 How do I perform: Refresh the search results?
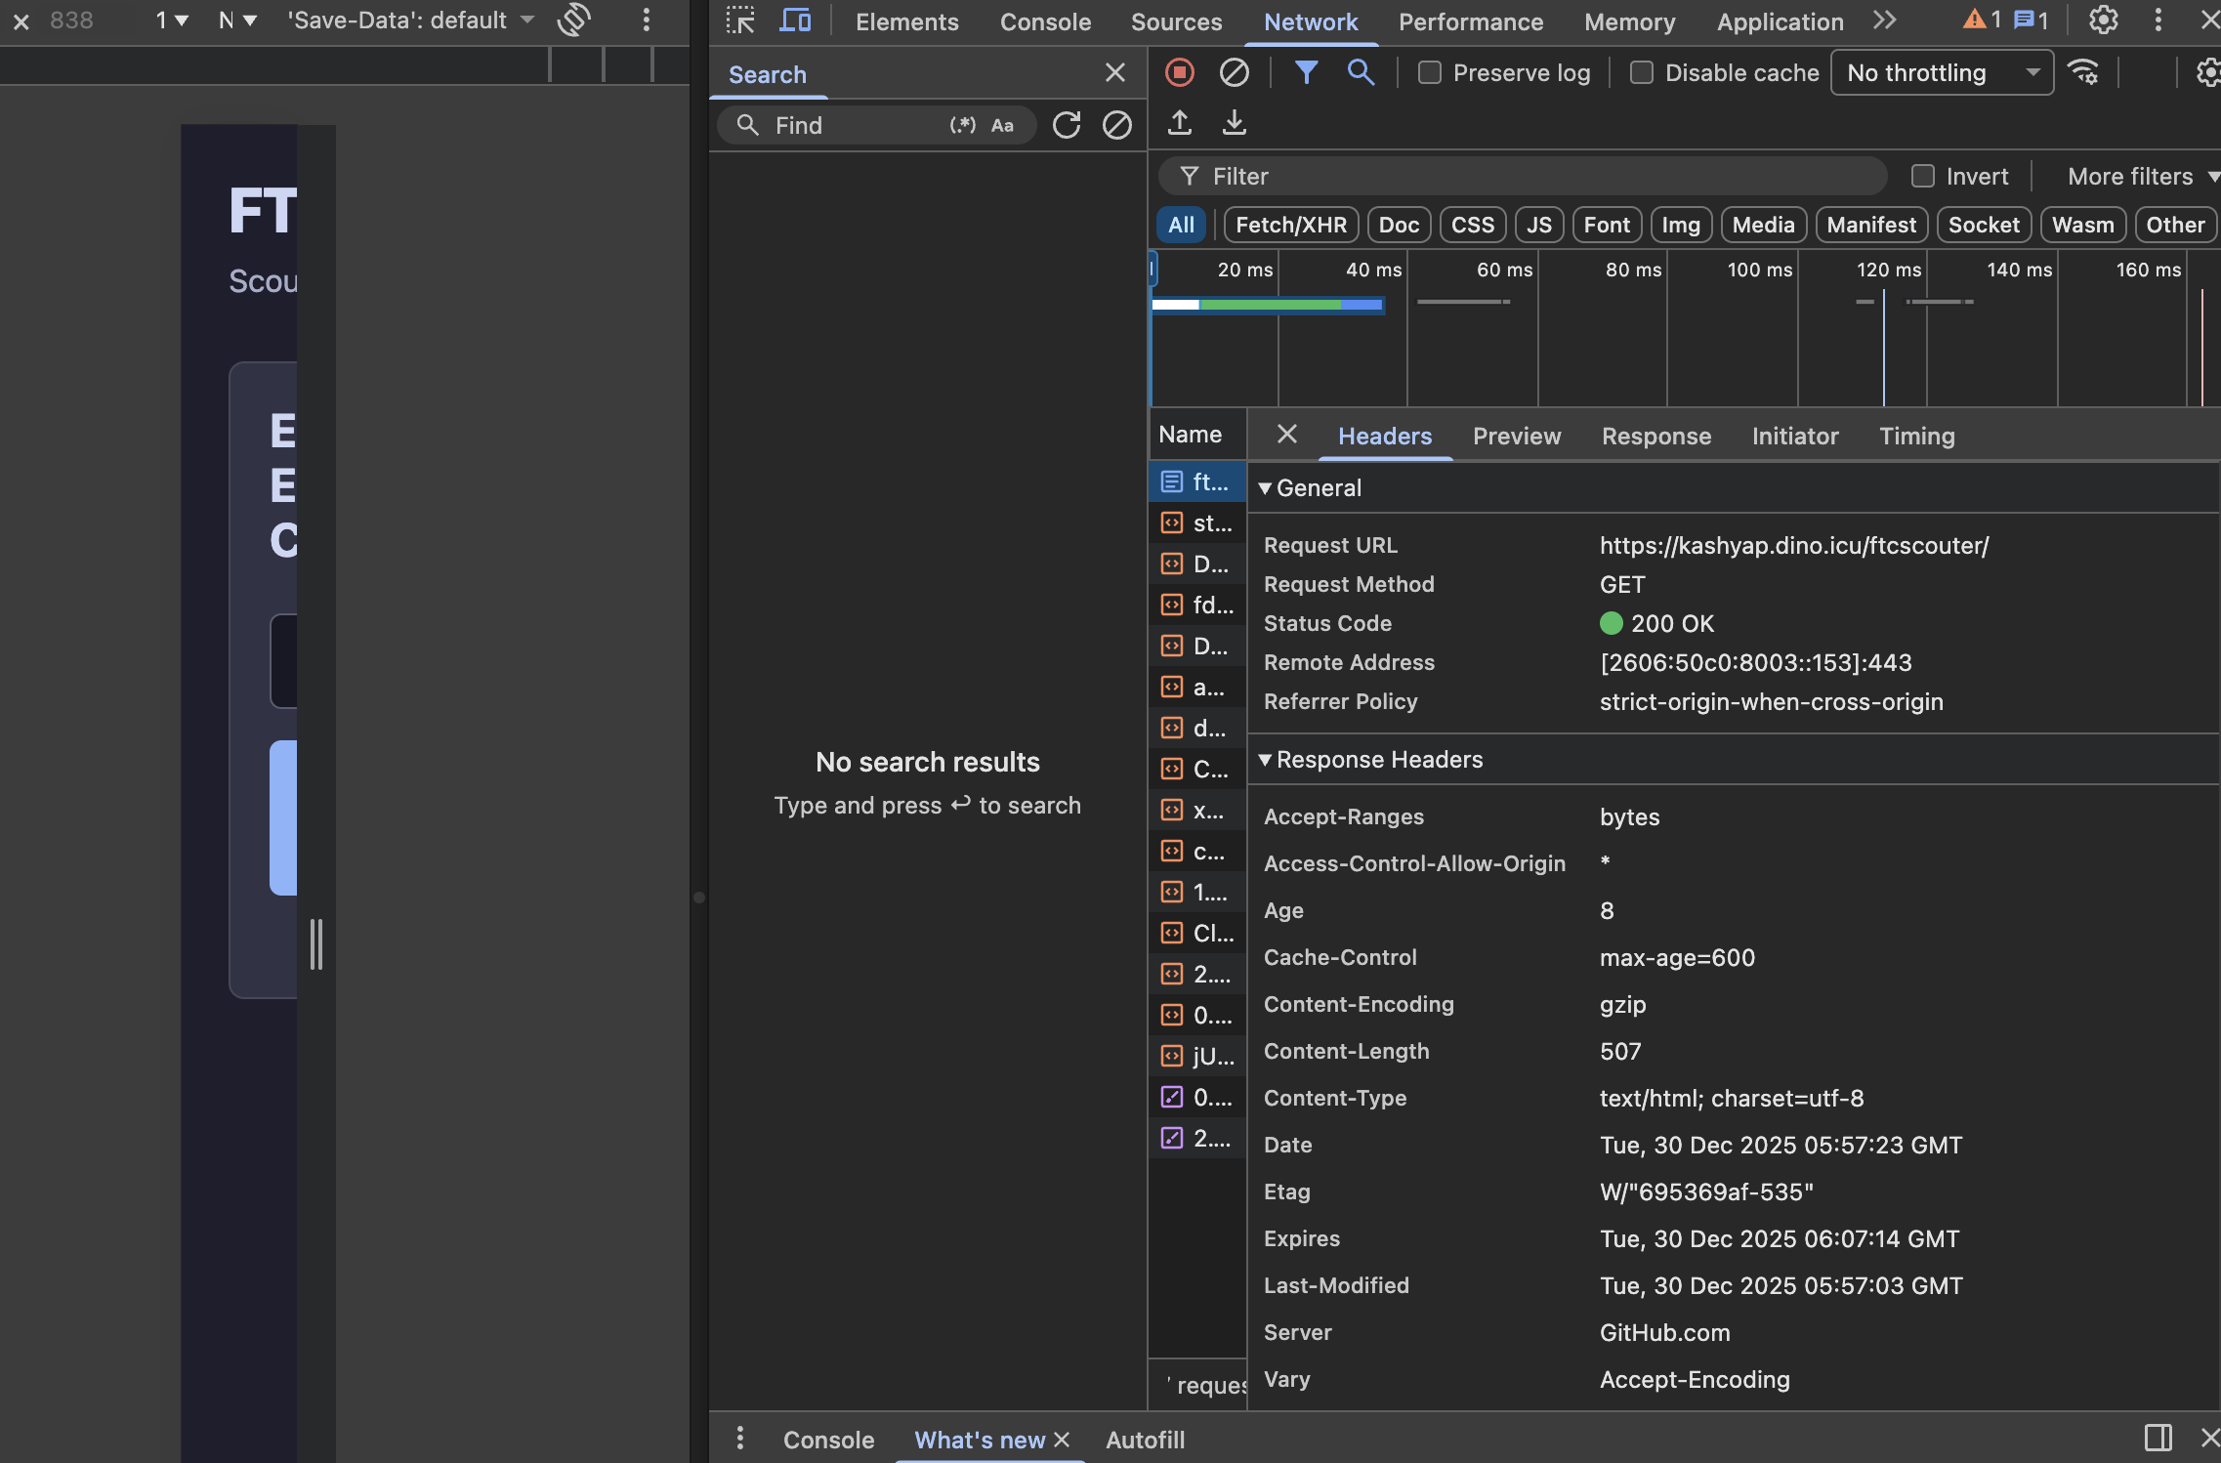pos(1067,125)
